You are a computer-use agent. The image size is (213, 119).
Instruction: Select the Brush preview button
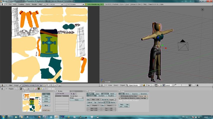coord(46,101)
